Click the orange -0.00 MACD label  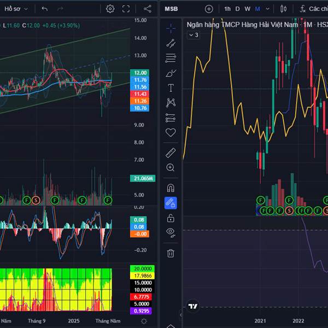140,234
